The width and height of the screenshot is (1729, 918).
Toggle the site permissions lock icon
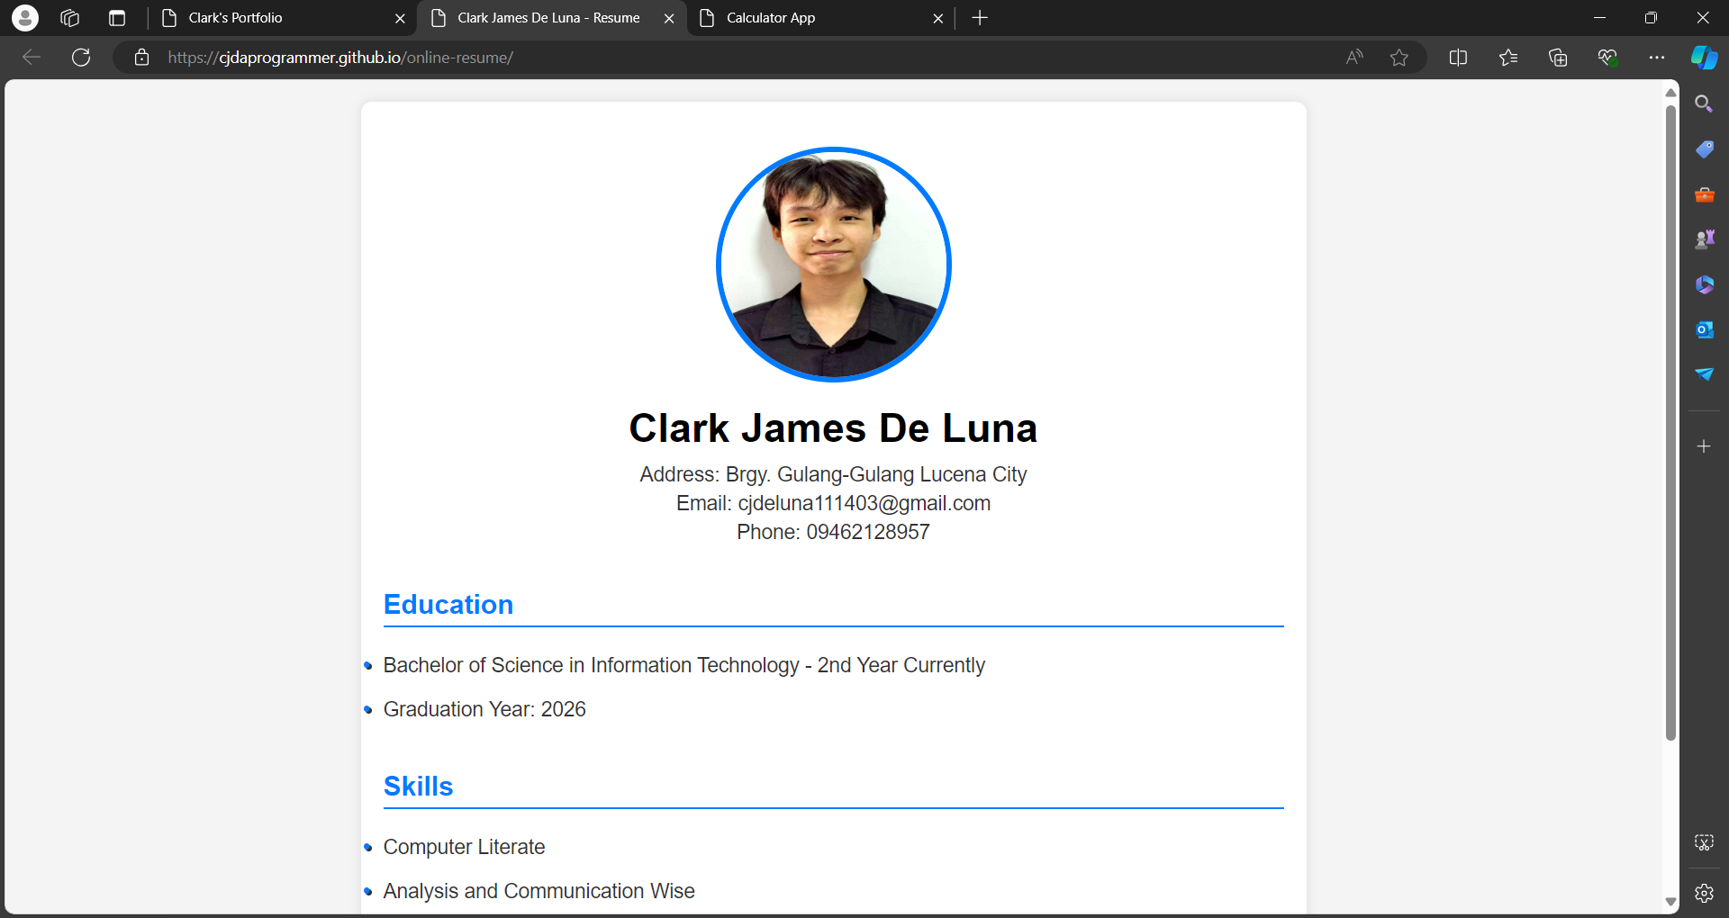tap(141, 57)
